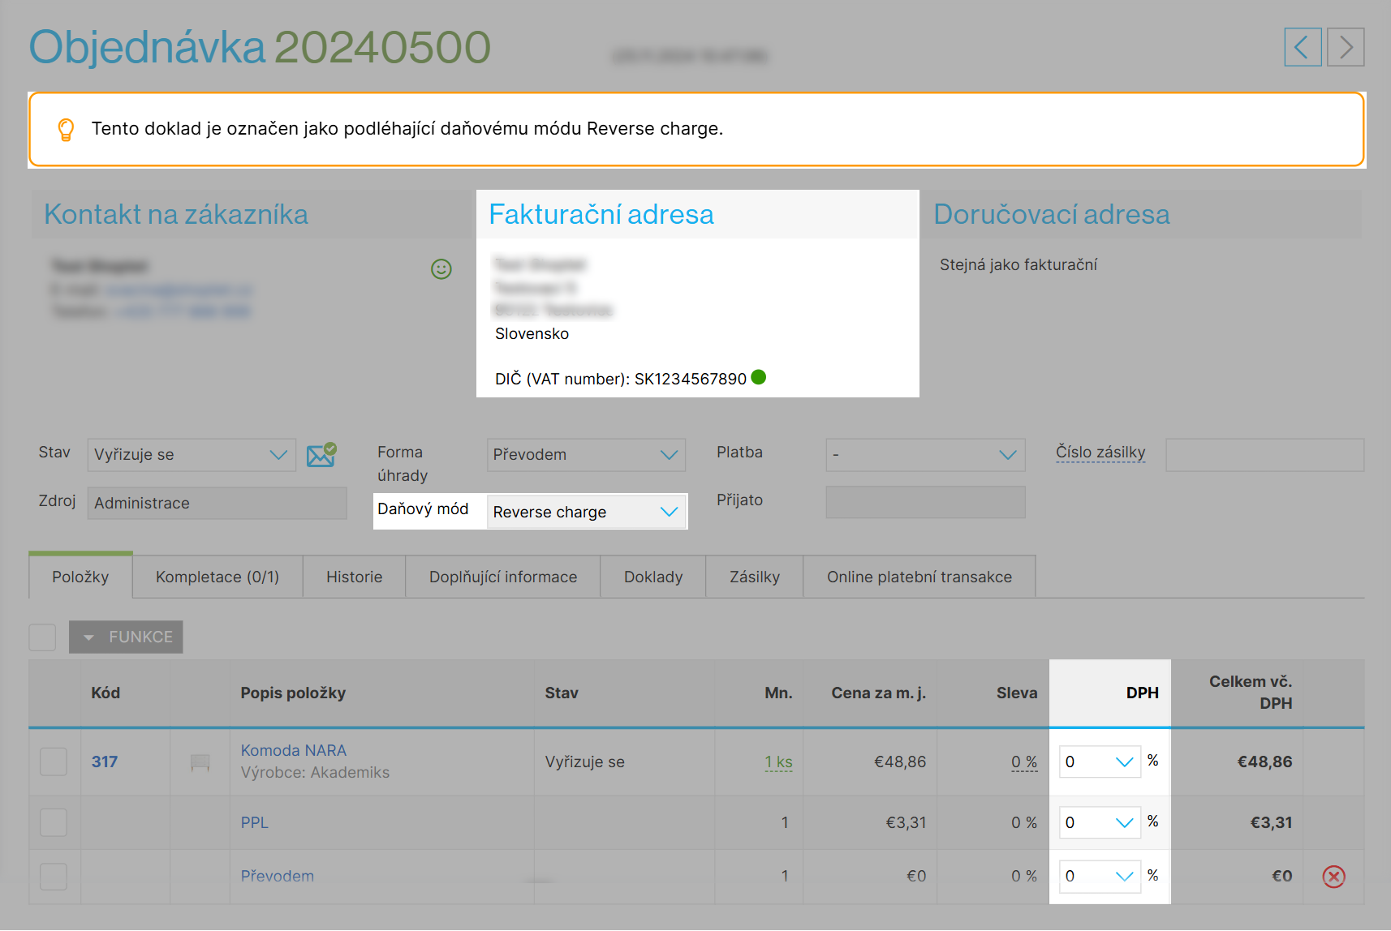Open the Komoda NARA item link
The height and width of the screenshot is (931, 1391).
[294, 750]
